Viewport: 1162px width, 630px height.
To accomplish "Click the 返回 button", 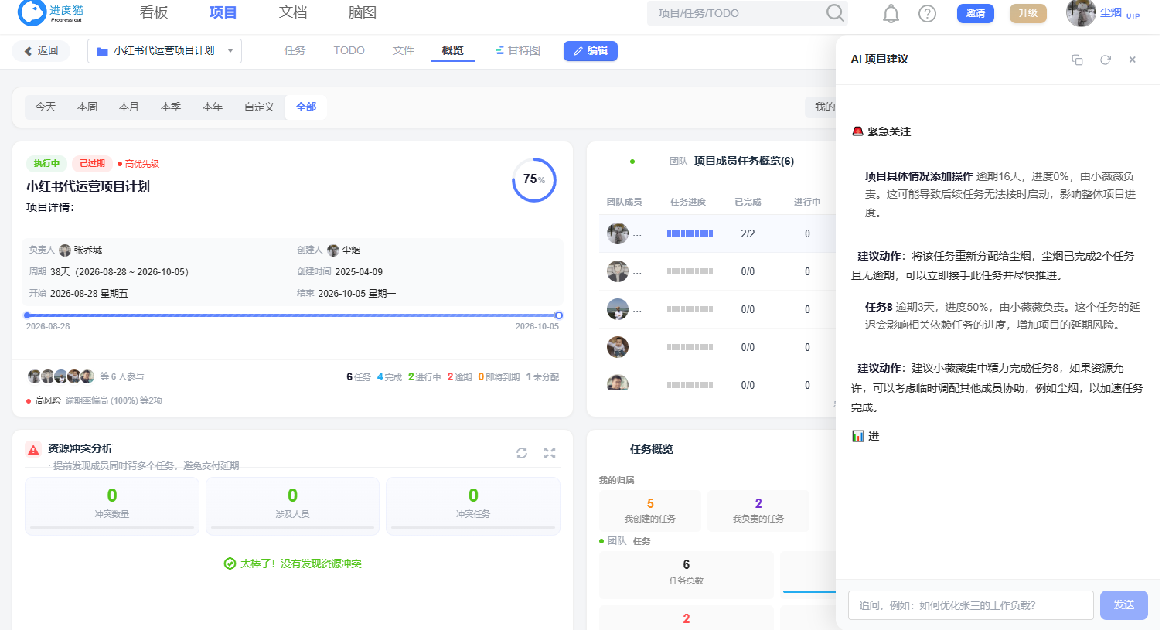I will coord(41,51).
